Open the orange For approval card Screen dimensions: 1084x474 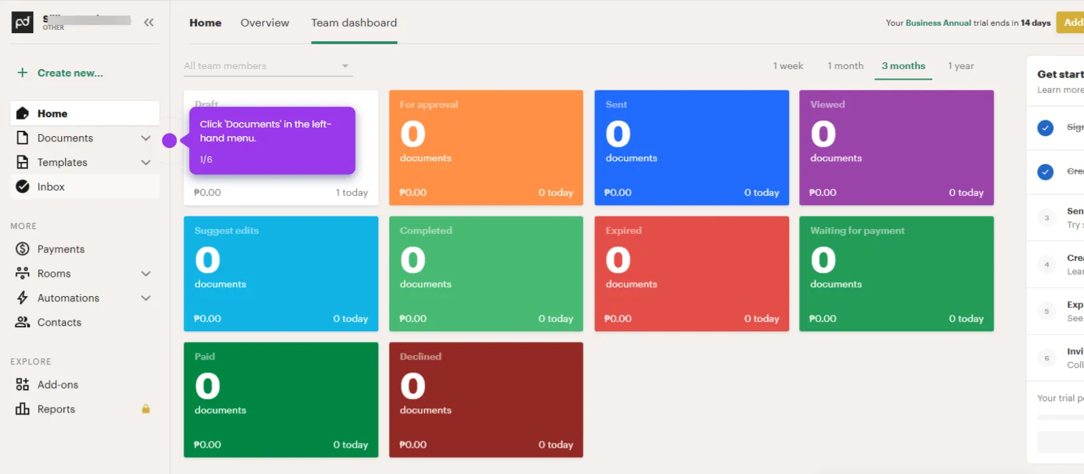pyautogui.click(x=486, y=147)
